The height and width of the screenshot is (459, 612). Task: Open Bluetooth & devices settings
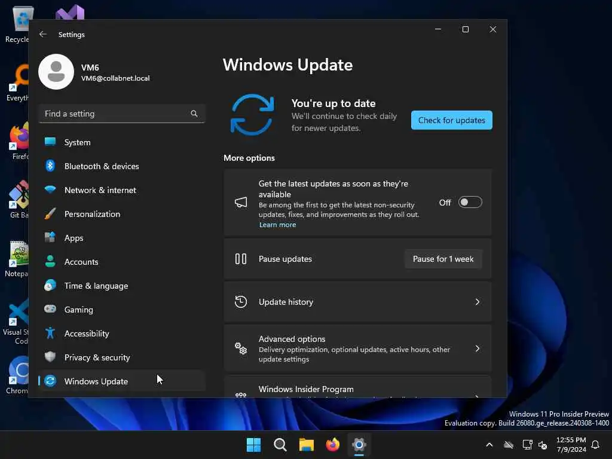(122, 166)
